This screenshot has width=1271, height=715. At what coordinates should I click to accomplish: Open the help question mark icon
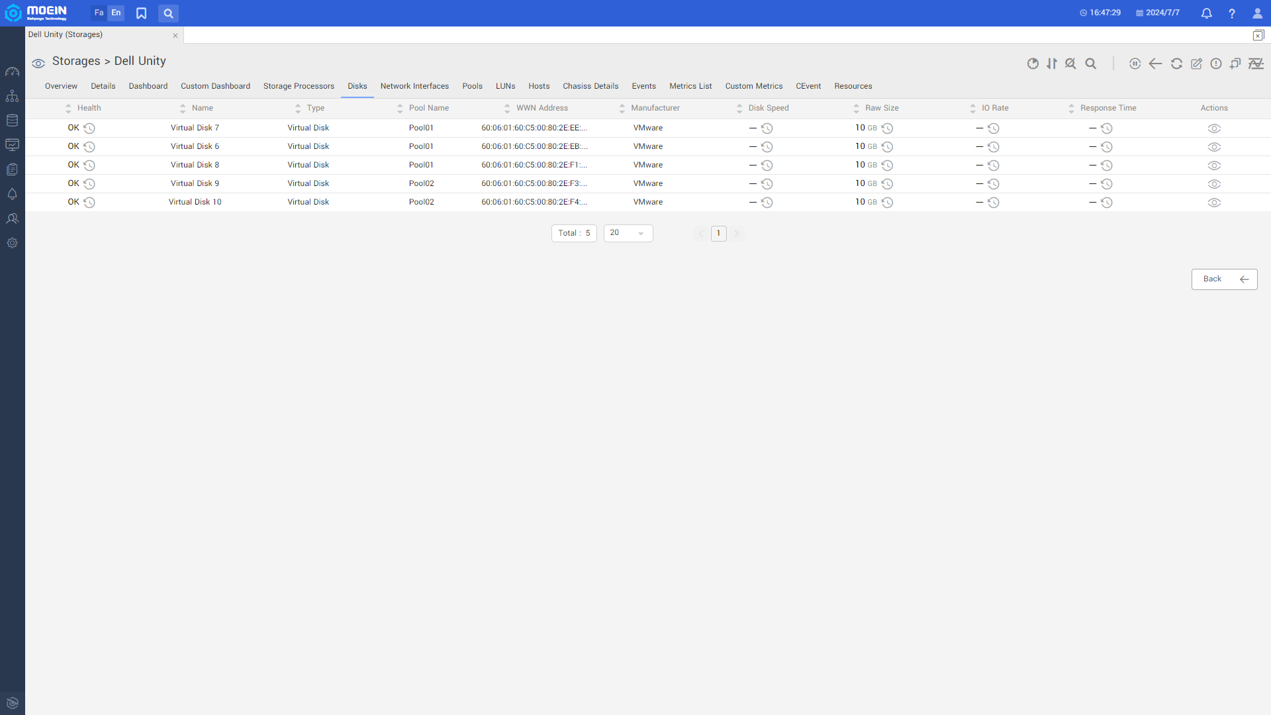(x=1231, y=13)
